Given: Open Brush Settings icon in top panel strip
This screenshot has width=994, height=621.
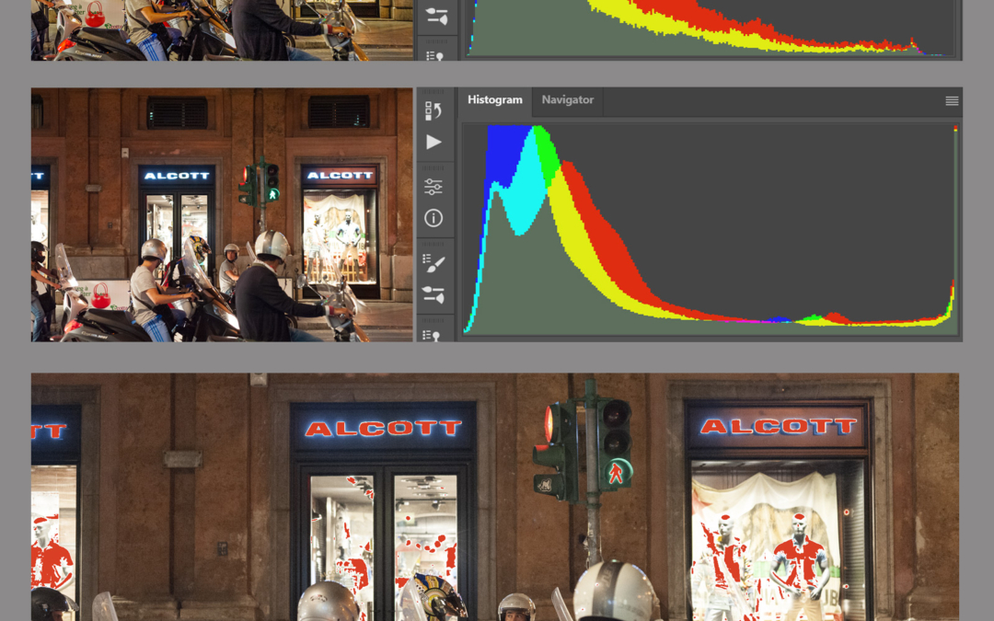Looking at the screenshot, I should click(436, 17).
